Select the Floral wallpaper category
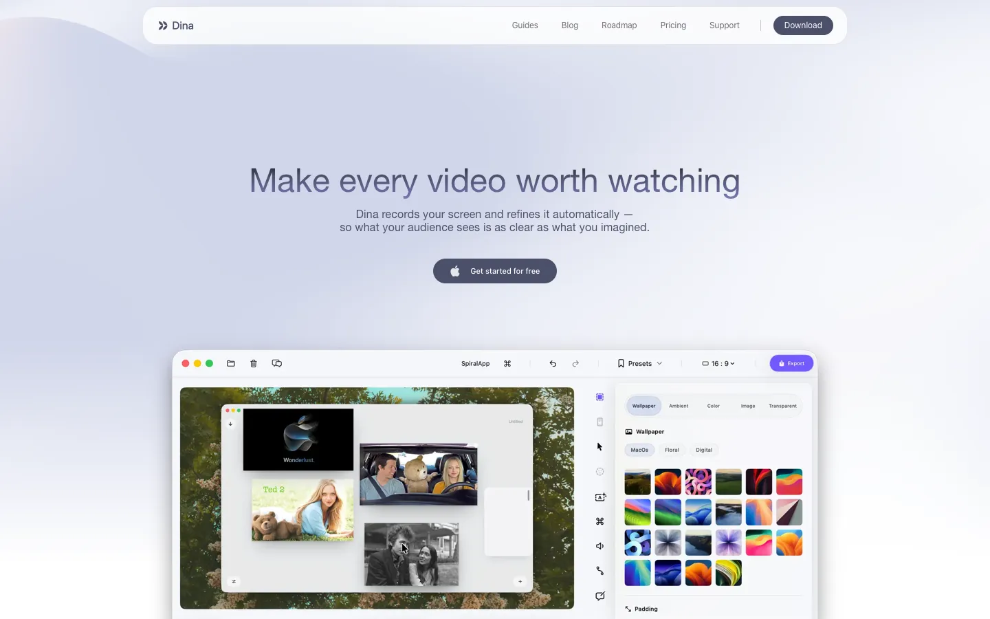The image size is (990, 619). 672,450
